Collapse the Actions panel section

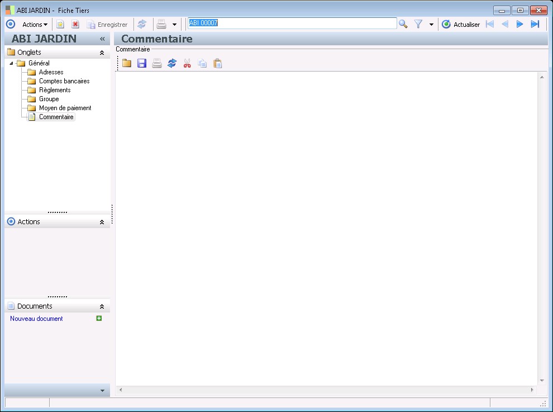(x=102, y=222)
